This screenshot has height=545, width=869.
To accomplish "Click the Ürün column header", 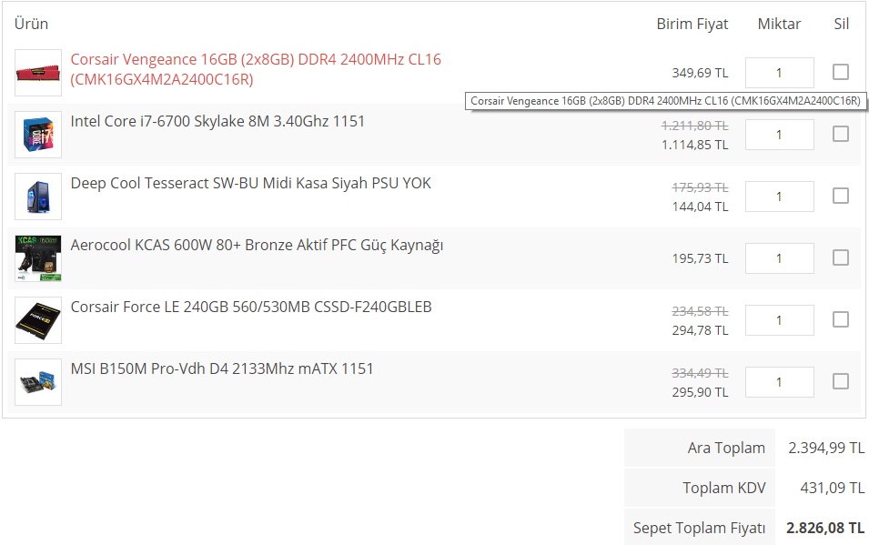I will pos(31,24).
